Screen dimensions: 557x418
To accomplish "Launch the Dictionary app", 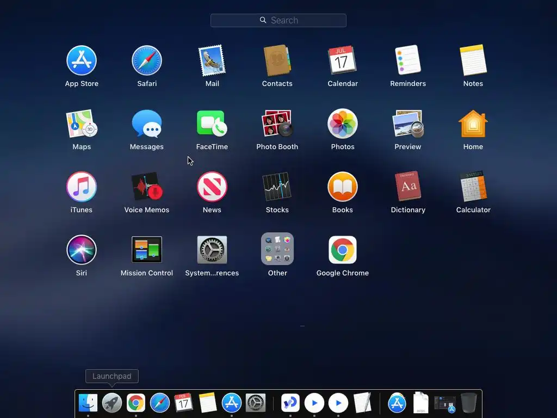I will coord(408,186).
